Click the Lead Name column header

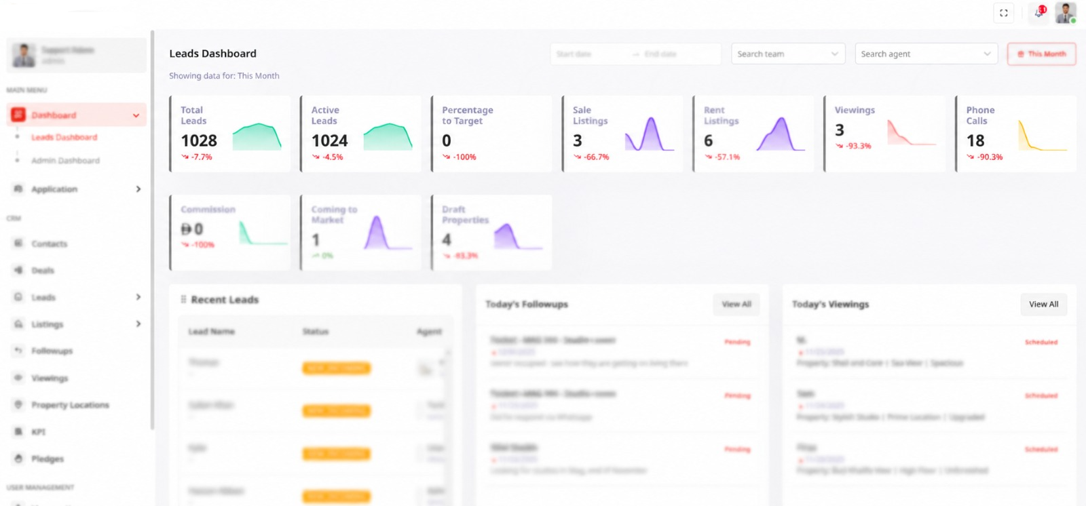[211, 331]
